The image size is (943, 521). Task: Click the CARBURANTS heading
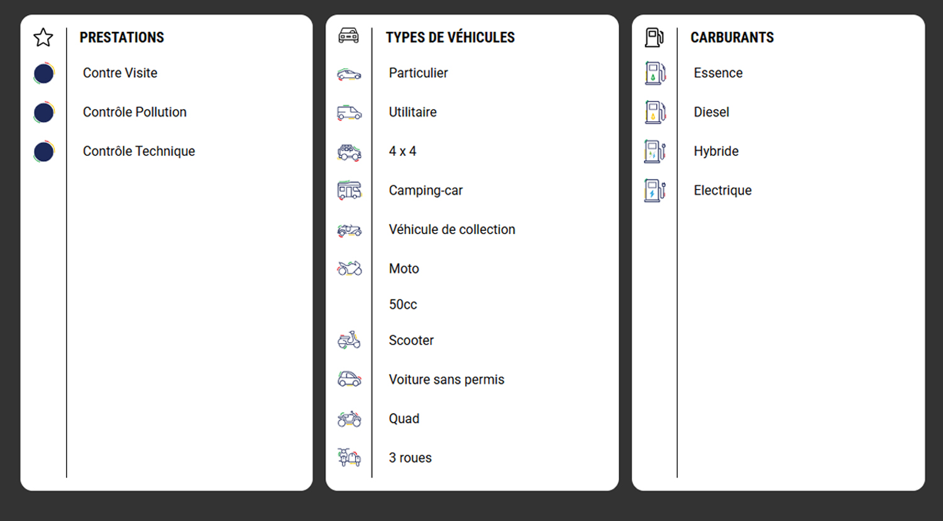tap(732, 38)
